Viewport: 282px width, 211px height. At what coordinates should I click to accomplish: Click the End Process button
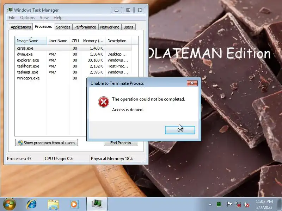coord(121,143)
